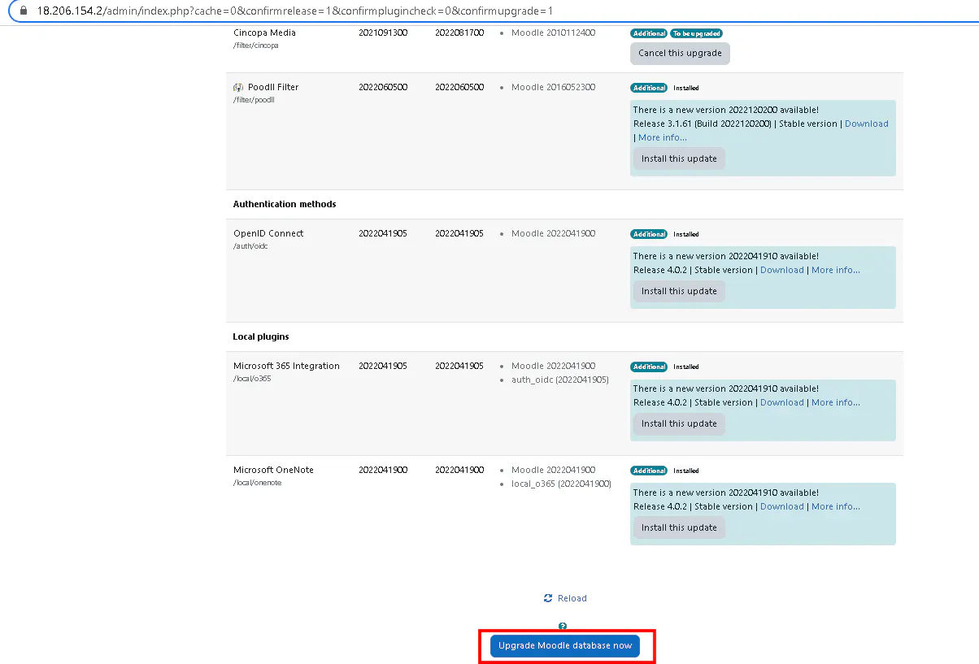Click the /local/onenote path text
This screenshot has width=979, height=664.
[257, 483]
